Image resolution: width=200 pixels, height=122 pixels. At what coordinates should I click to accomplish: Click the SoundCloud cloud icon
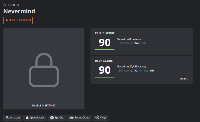click(x=71, y=118)
